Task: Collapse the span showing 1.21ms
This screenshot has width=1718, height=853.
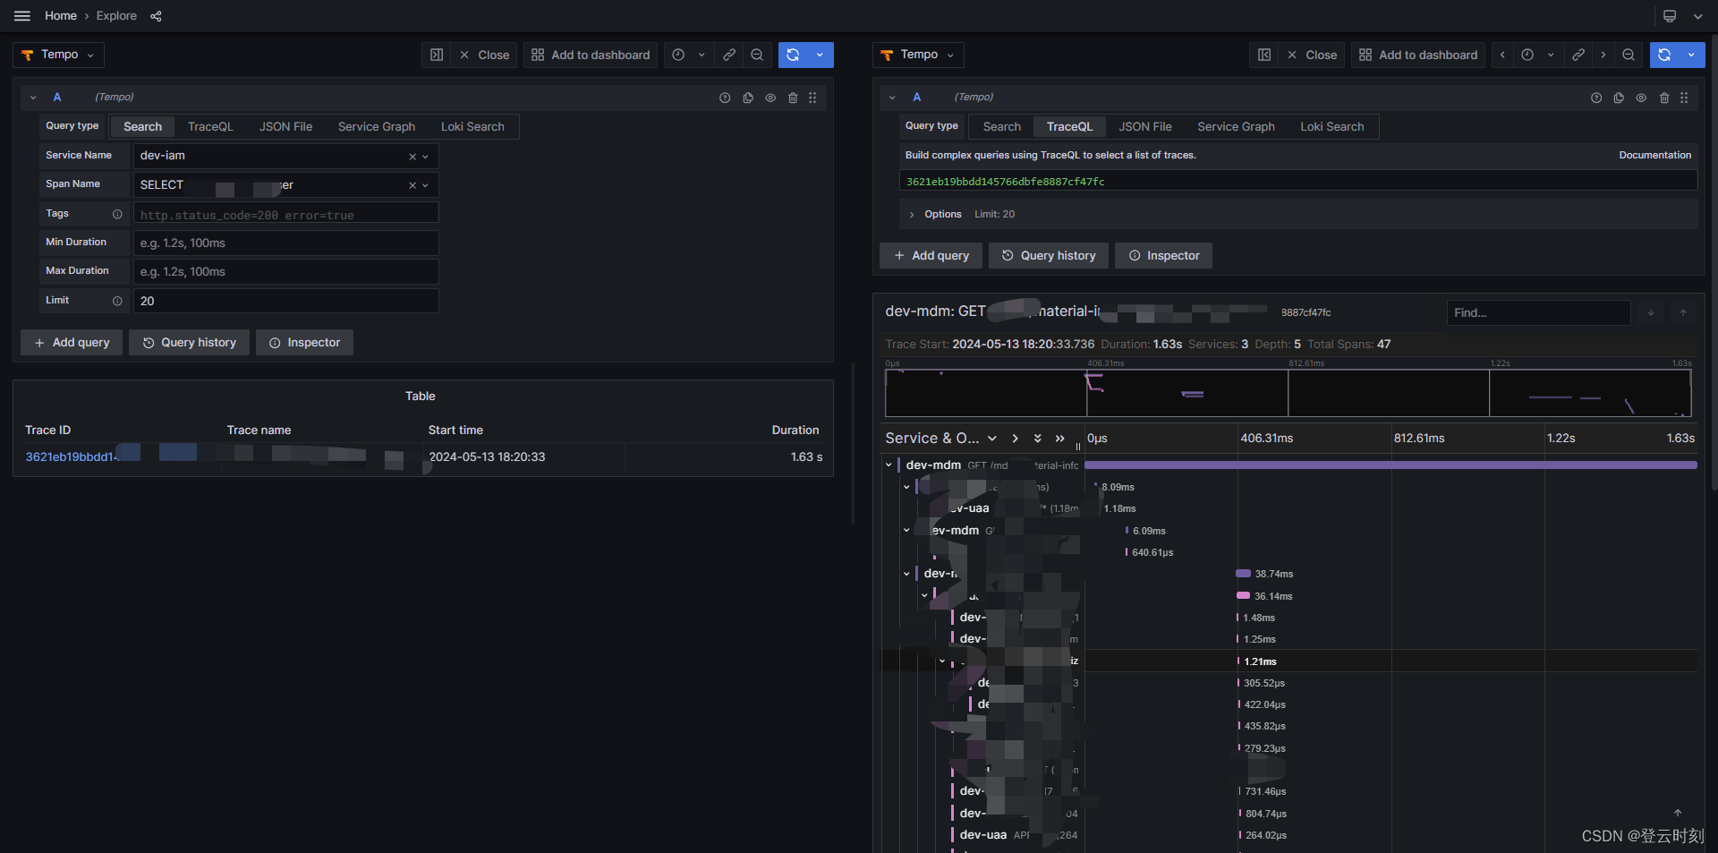Action: [942, 661]
